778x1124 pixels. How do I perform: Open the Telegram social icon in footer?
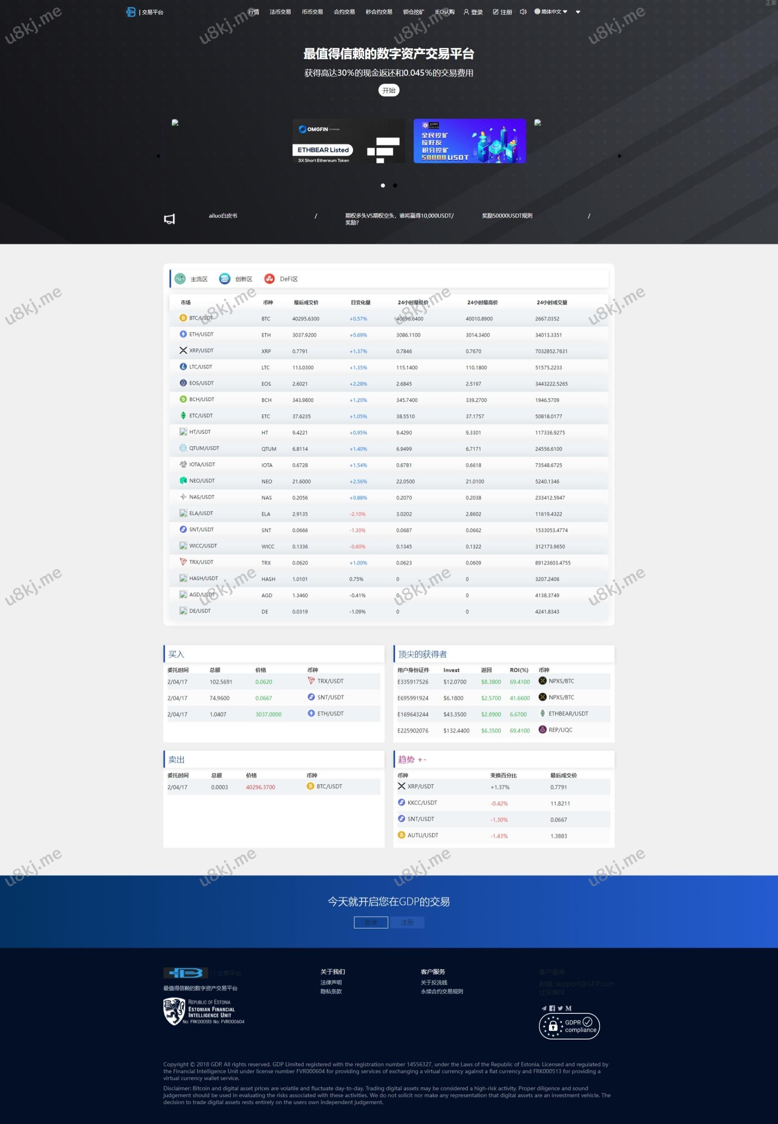point(544,1008)
